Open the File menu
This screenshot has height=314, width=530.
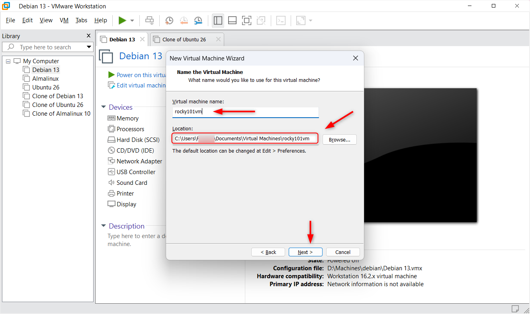click(x=10, y=20)
